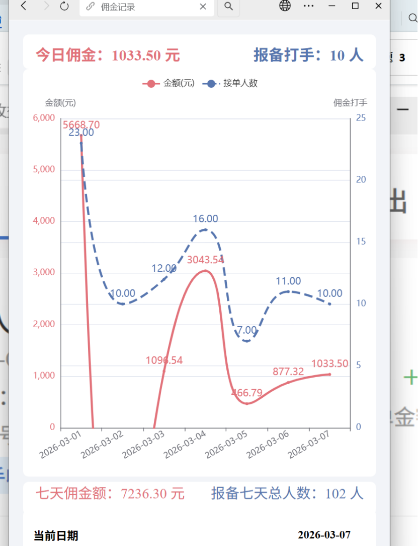The image size is (418, 546).
Task: Click the 今日佣金 amount header
Action: (x=108, y=55)
